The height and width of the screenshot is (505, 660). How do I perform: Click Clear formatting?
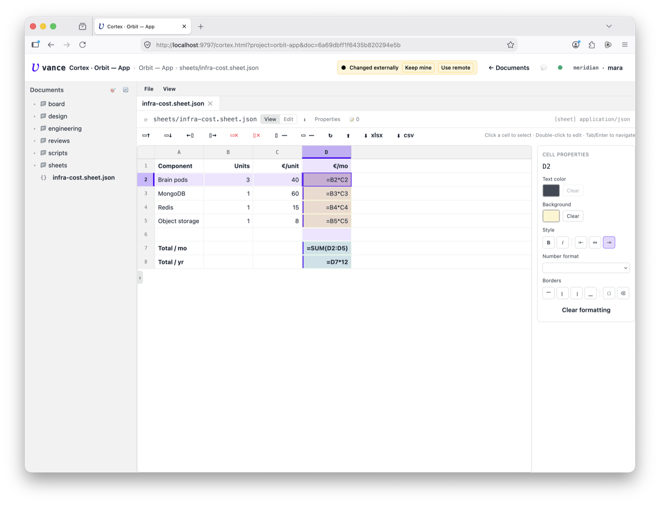[x=586, y=310]
